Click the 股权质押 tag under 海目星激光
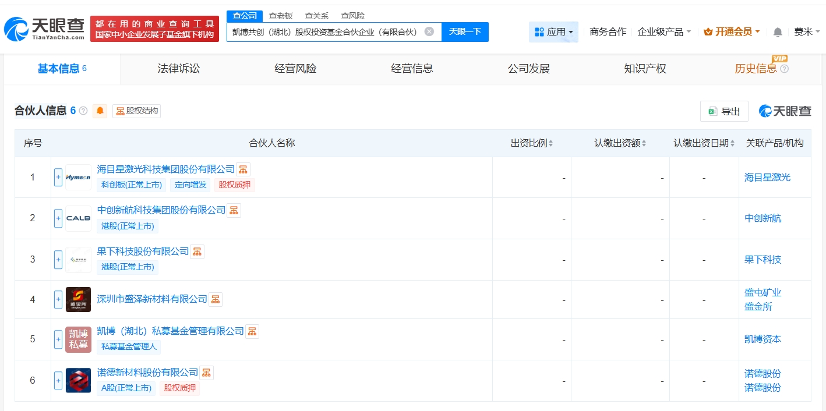Viewport: 826px width, 411px height. coord(235,185)
